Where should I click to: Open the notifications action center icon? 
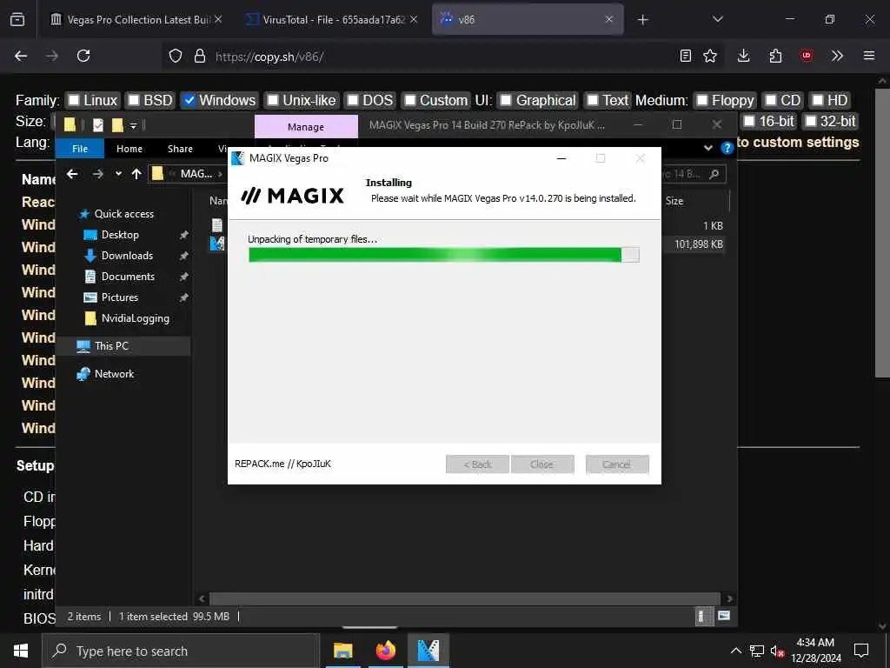[861, 651]
